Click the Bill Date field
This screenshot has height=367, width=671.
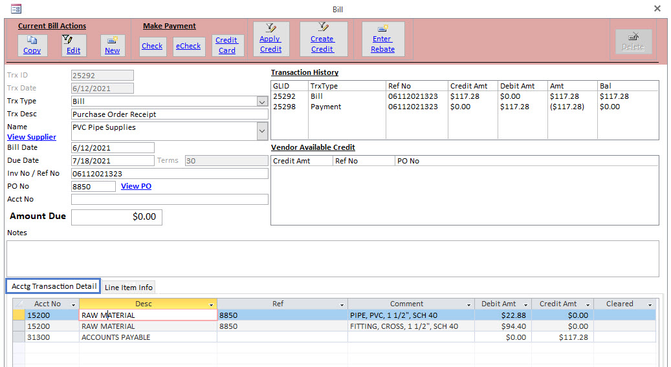point(113,148)
